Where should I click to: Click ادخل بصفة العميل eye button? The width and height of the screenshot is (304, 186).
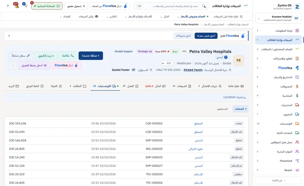pos(34,65)
